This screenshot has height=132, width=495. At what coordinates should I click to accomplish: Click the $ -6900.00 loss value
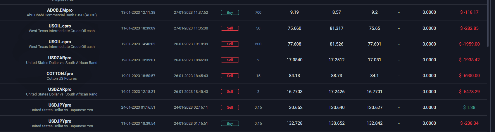[x=469, y=76]
